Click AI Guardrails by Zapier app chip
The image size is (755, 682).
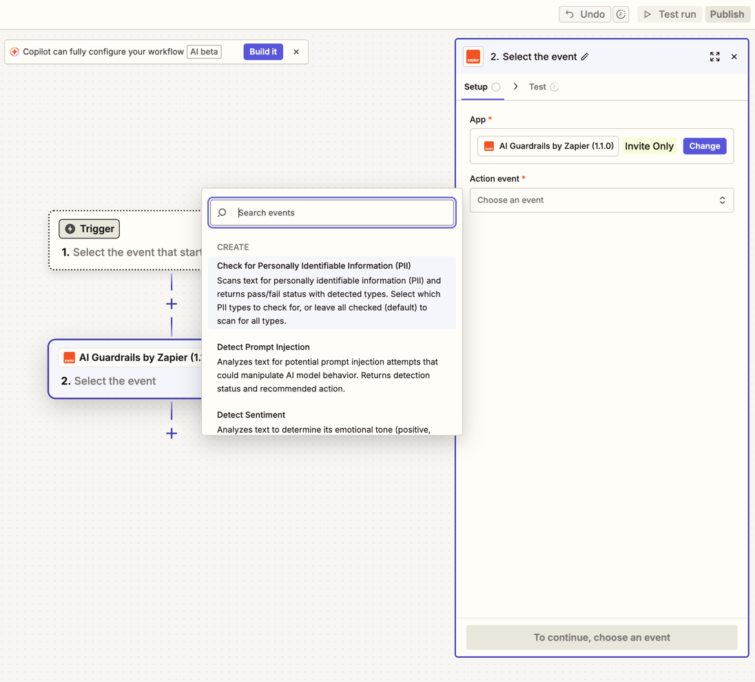(x=548, y=146)
